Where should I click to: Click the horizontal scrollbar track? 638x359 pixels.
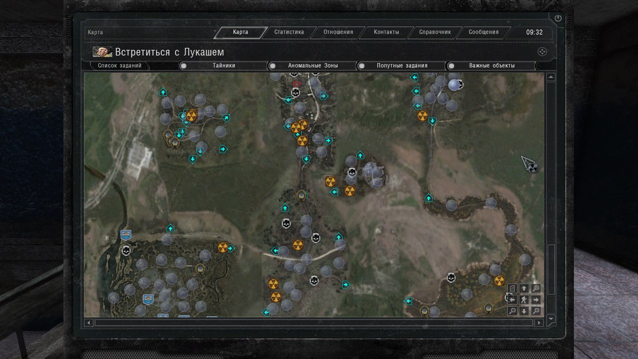click(x=314, y=323)
